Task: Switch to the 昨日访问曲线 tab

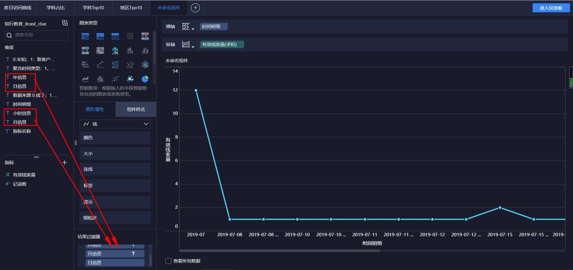Action: (18, 8)
